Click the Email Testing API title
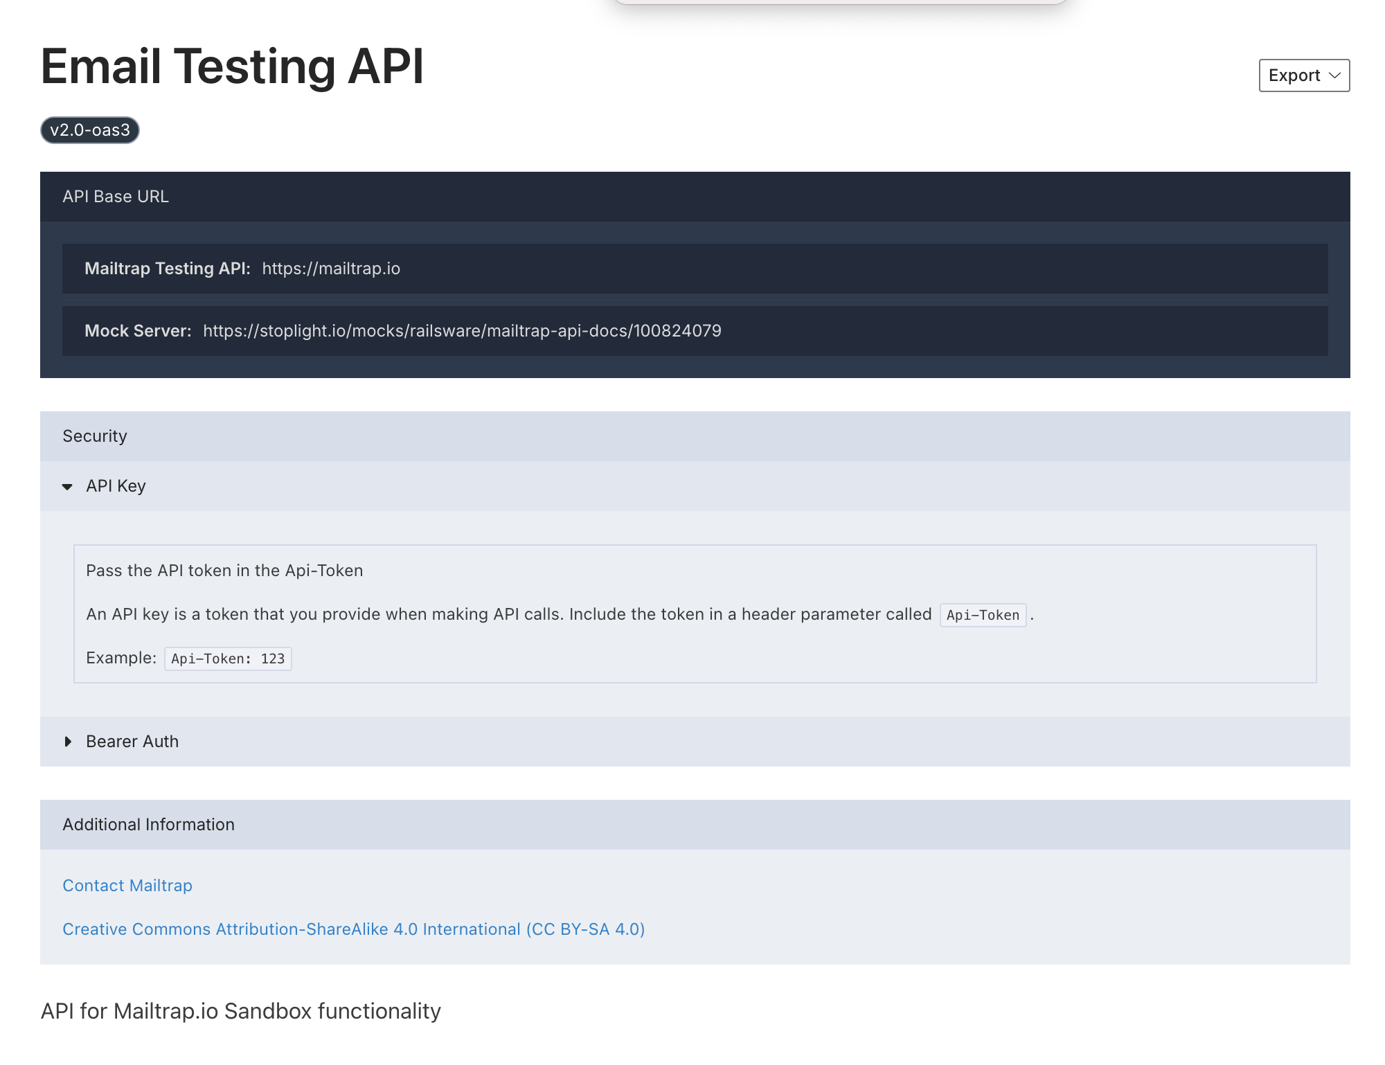1385x1065 pixels. point(232,66)
